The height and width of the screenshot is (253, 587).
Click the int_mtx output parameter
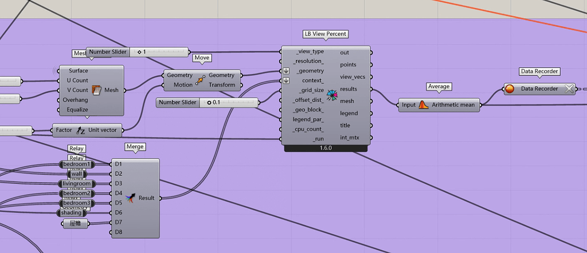[x=349, y=138]
